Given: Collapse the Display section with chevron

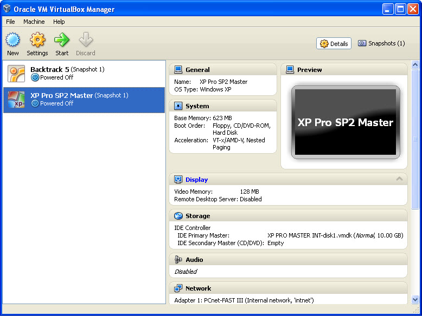Looking at the screenshot, I should (399, 179).
